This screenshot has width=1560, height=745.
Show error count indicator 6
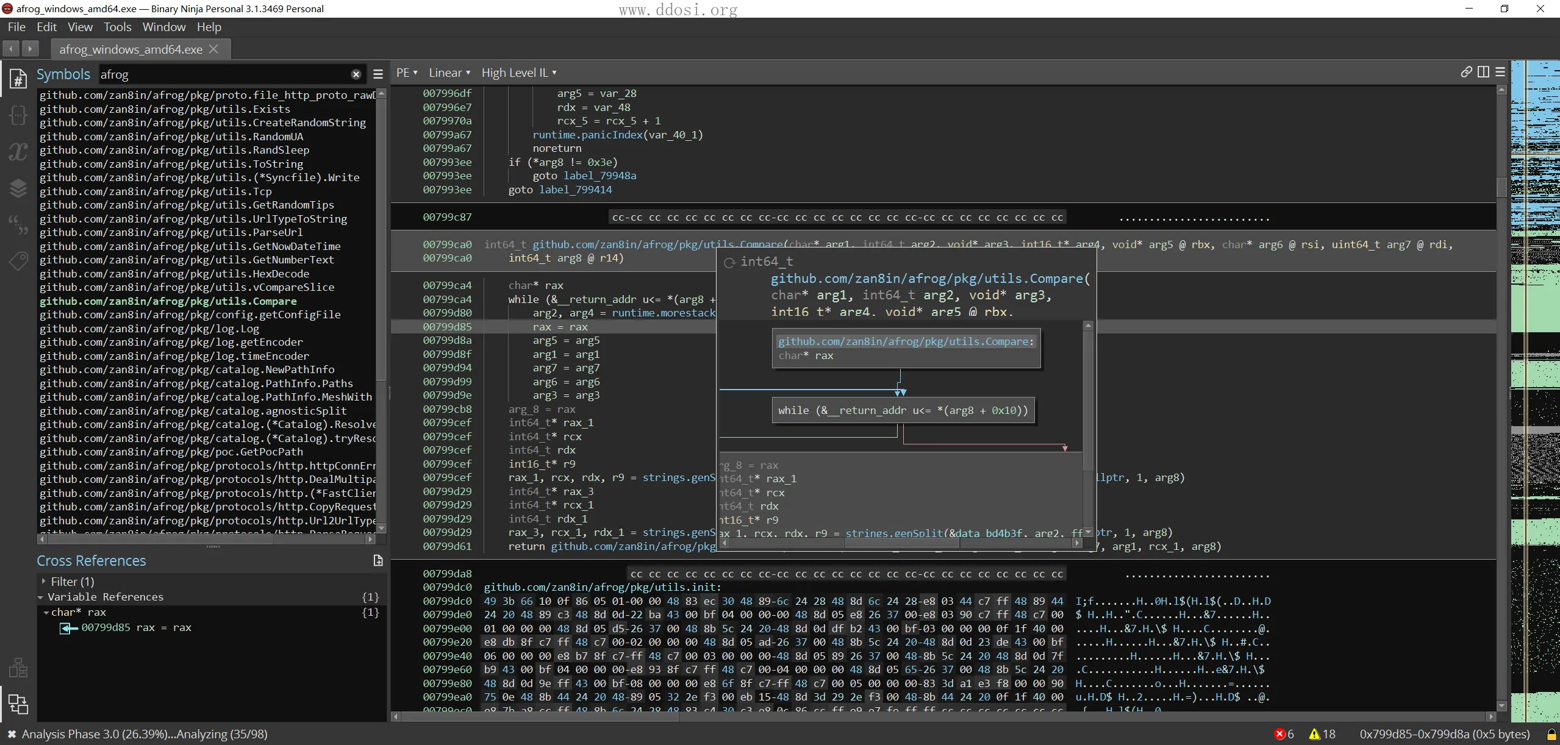(1284, 734)
